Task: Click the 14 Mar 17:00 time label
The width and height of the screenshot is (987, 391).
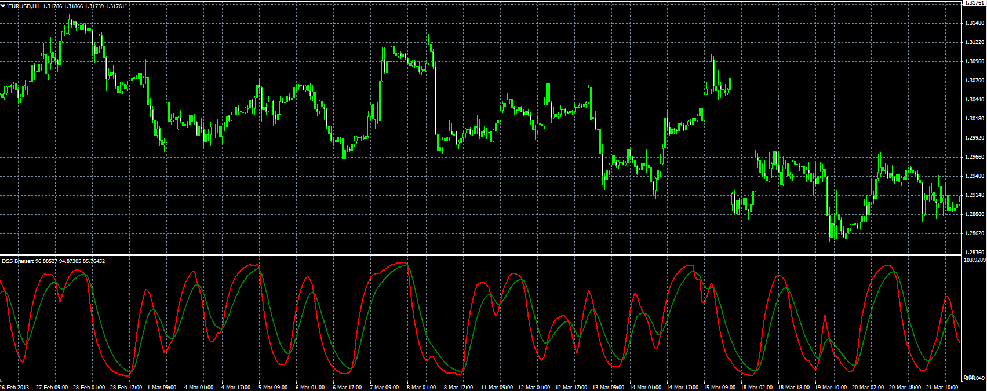Action: (x=682, y=387)
